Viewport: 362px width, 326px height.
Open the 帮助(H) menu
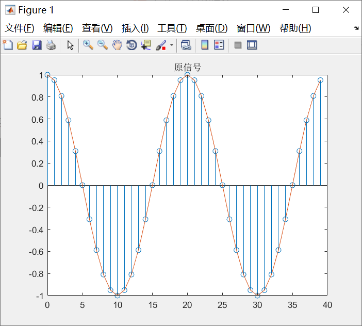click(x=295, y=28)
